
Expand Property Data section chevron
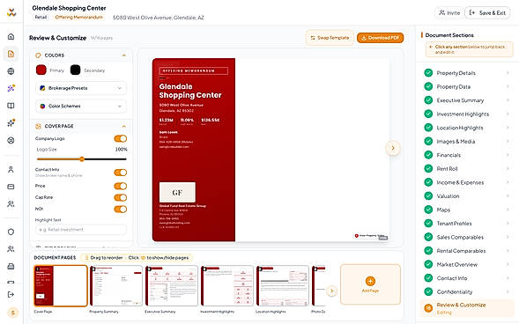pyautogui.click(x=508, y=86)
